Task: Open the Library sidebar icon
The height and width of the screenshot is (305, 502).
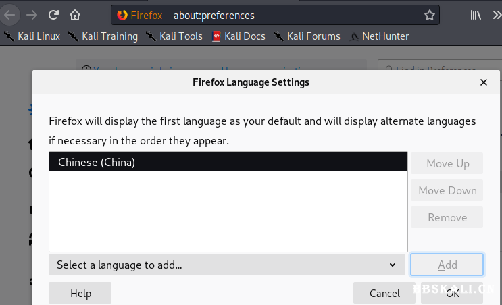Action: pyautogui.click(x=476, y=15)
